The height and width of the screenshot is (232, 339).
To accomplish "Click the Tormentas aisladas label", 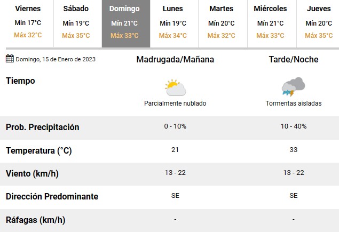I will pyautogui.click(x=294, y=103).
